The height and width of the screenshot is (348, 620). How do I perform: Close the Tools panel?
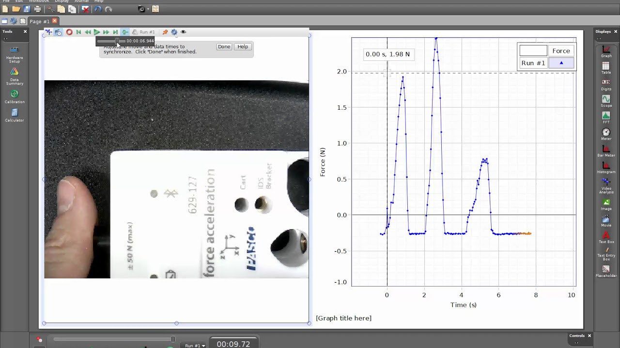point(25,31)
